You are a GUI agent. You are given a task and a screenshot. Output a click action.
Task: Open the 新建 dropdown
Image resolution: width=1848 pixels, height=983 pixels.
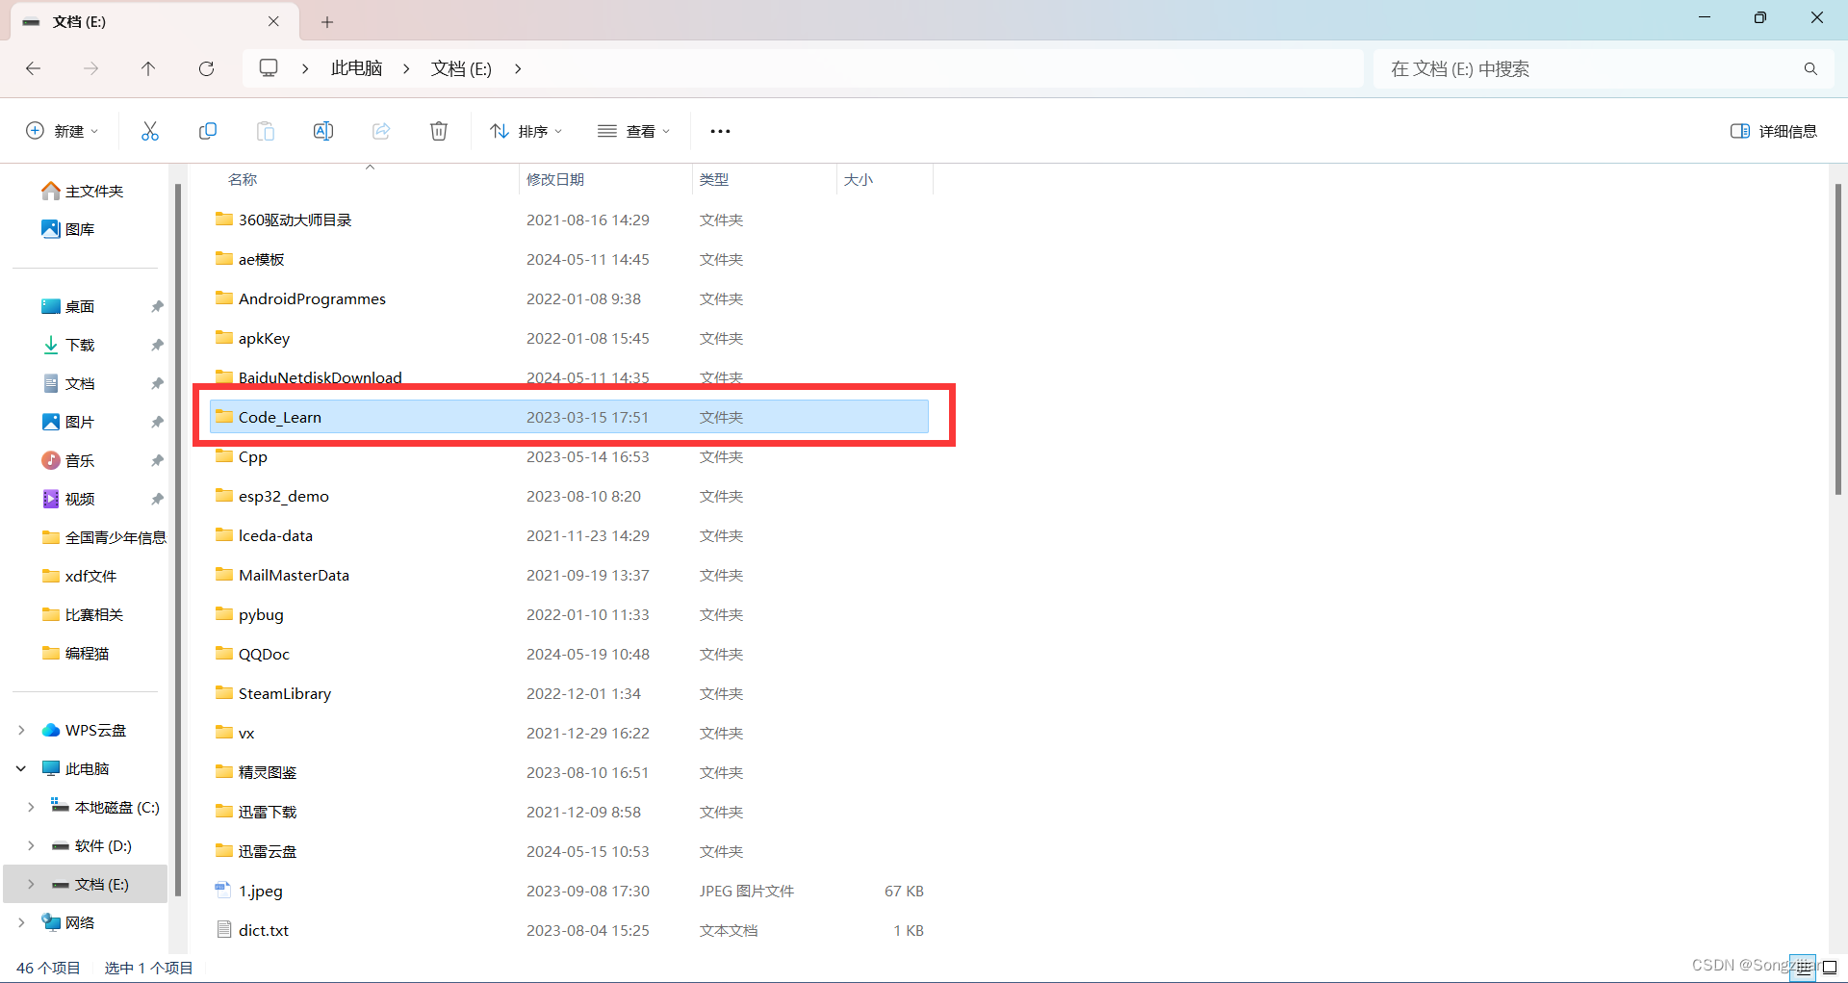(x=62, y=131)
